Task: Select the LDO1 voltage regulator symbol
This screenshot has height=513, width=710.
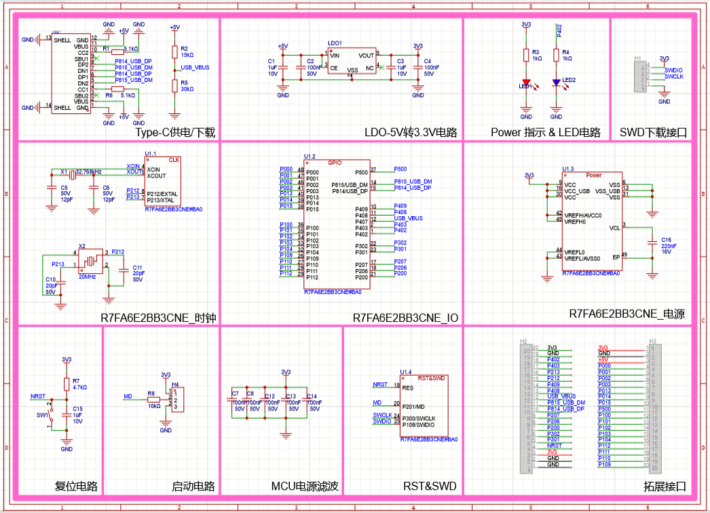Action: 350,61
